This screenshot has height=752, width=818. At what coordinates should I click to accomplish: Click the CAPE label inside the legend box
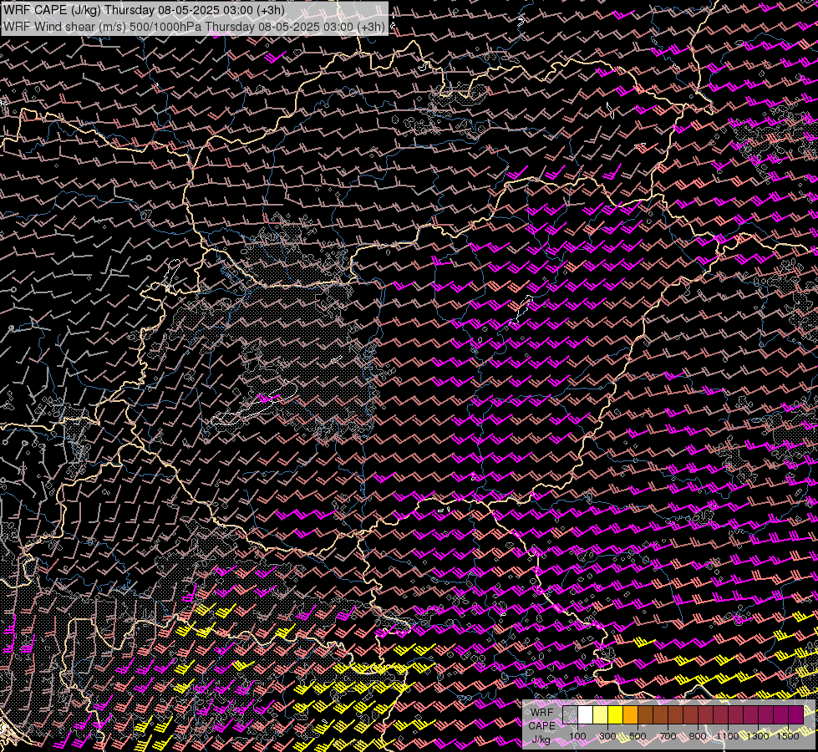point(541,726)
